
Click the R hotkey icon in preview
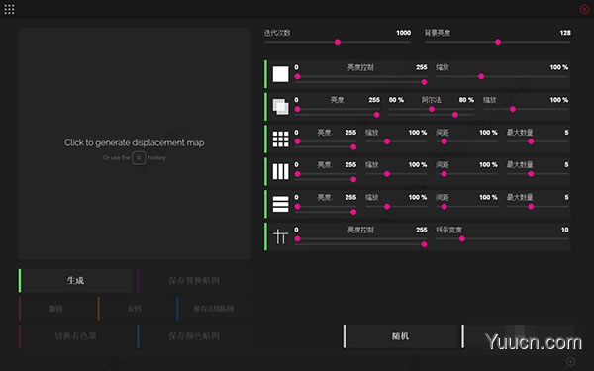point(139,158)
